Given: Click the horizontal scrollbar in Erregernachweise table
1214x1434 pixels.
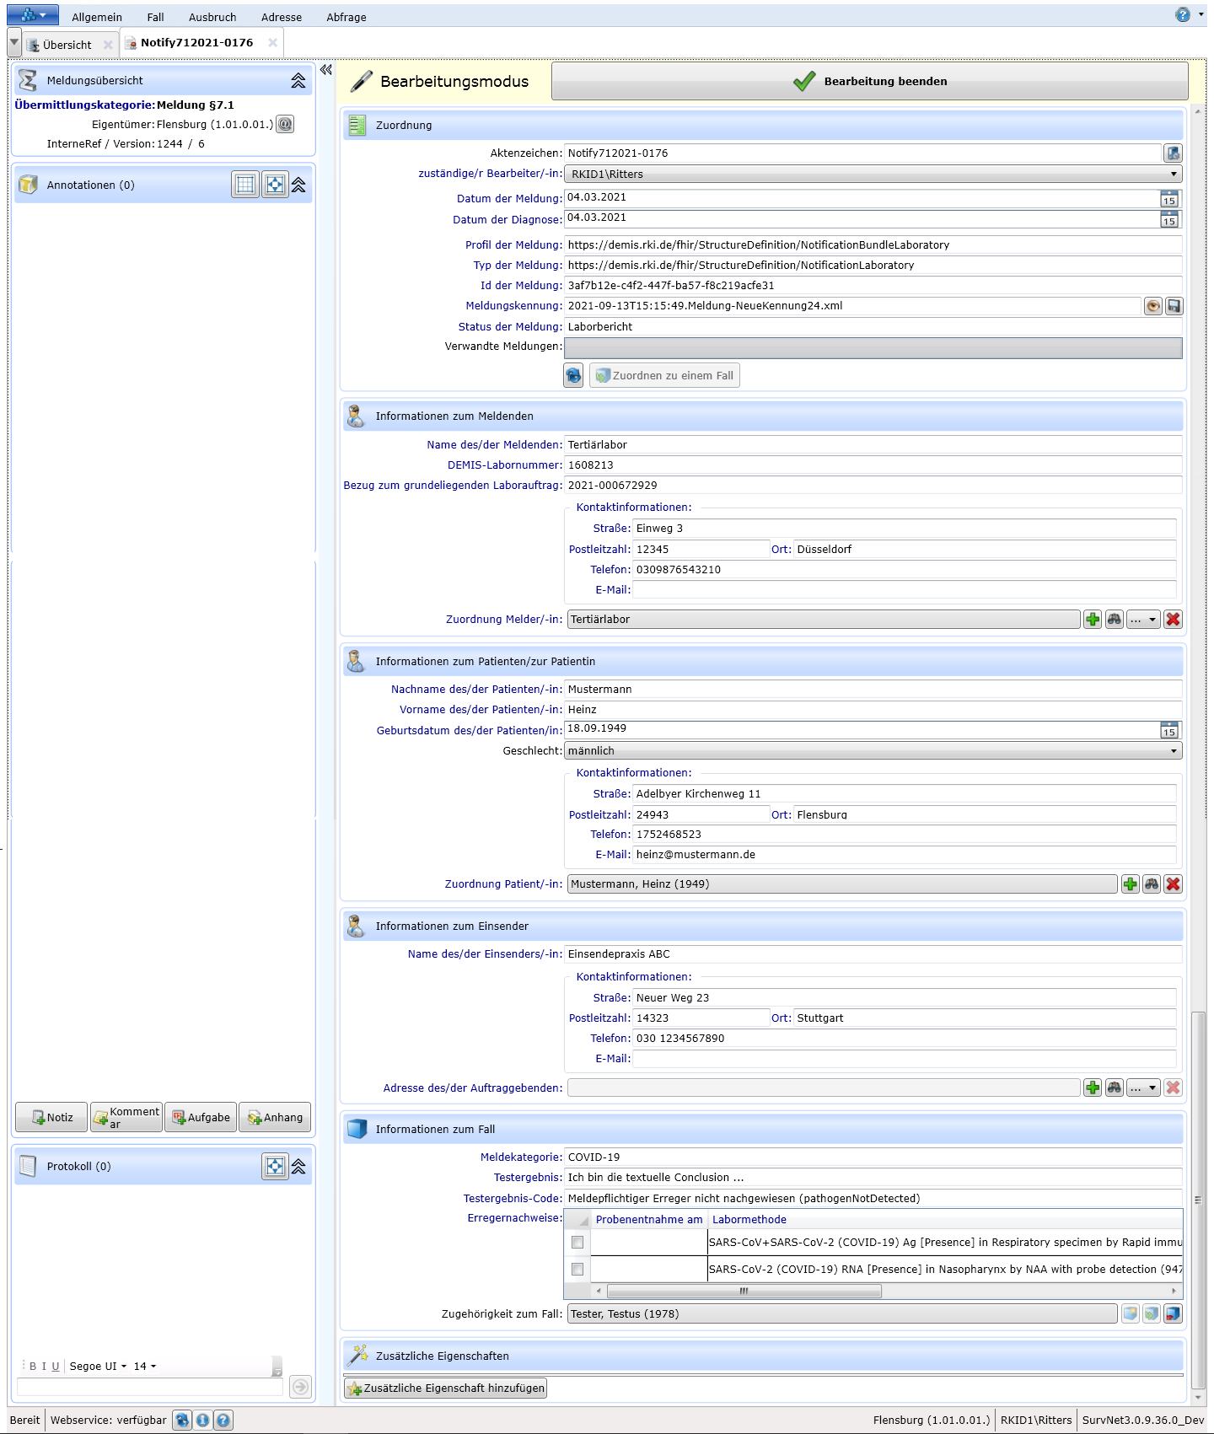Looking at the screenshot, I should click(x=744, y=1292).
